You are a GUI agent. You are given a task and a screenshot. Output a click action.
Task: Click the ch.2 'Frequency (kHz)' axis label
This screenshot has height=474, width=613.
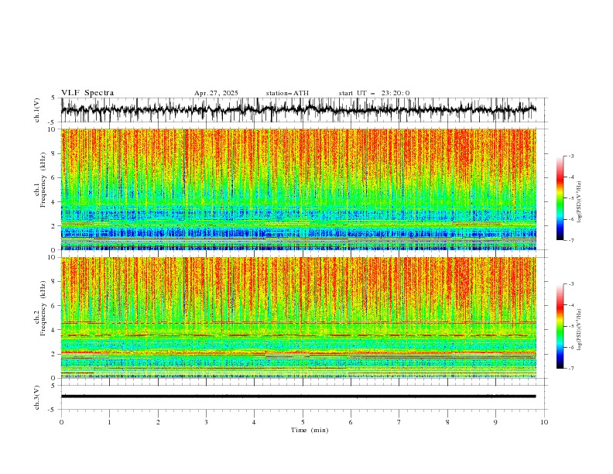(x=43, y=307)
